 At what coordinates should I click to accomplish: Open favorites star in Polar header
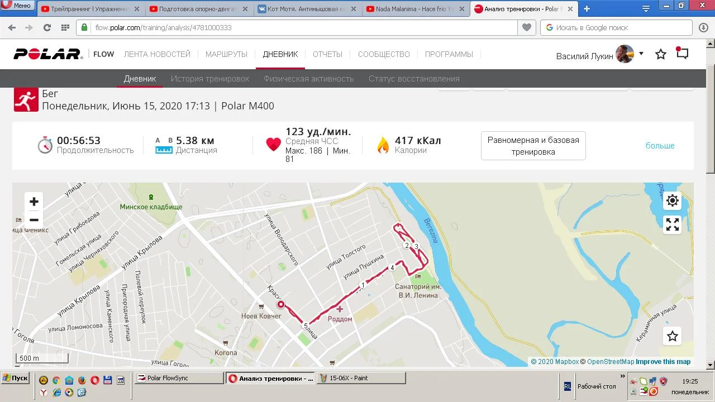click(661, 54)
